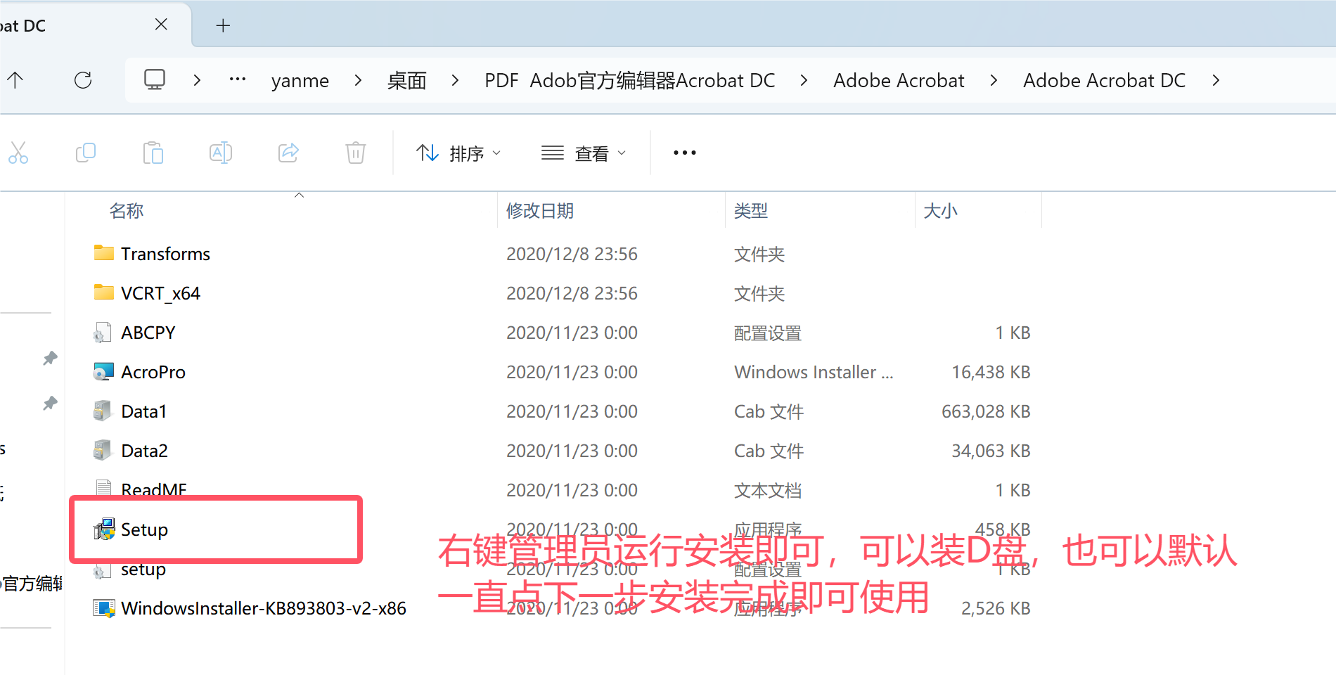Open the Sort dropdown menu
Image resolution: width=1336 pixels, height=675 pixels.
click(x=458, y=153)
